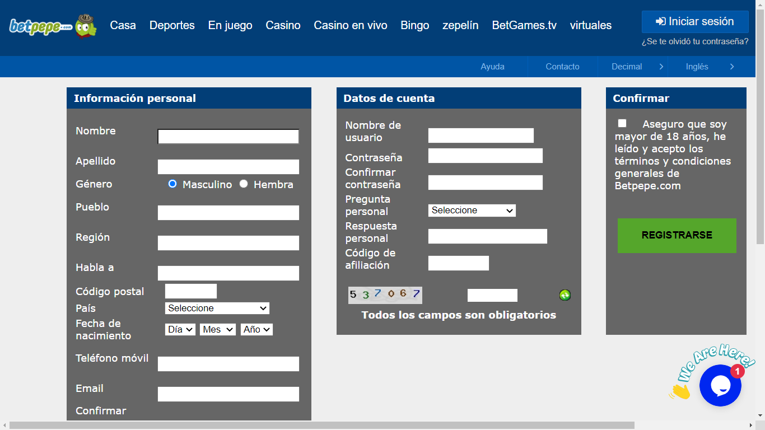Expand the Pregunta personal dropdown
The image size is (765, 430).
click(x=472, y=211)
